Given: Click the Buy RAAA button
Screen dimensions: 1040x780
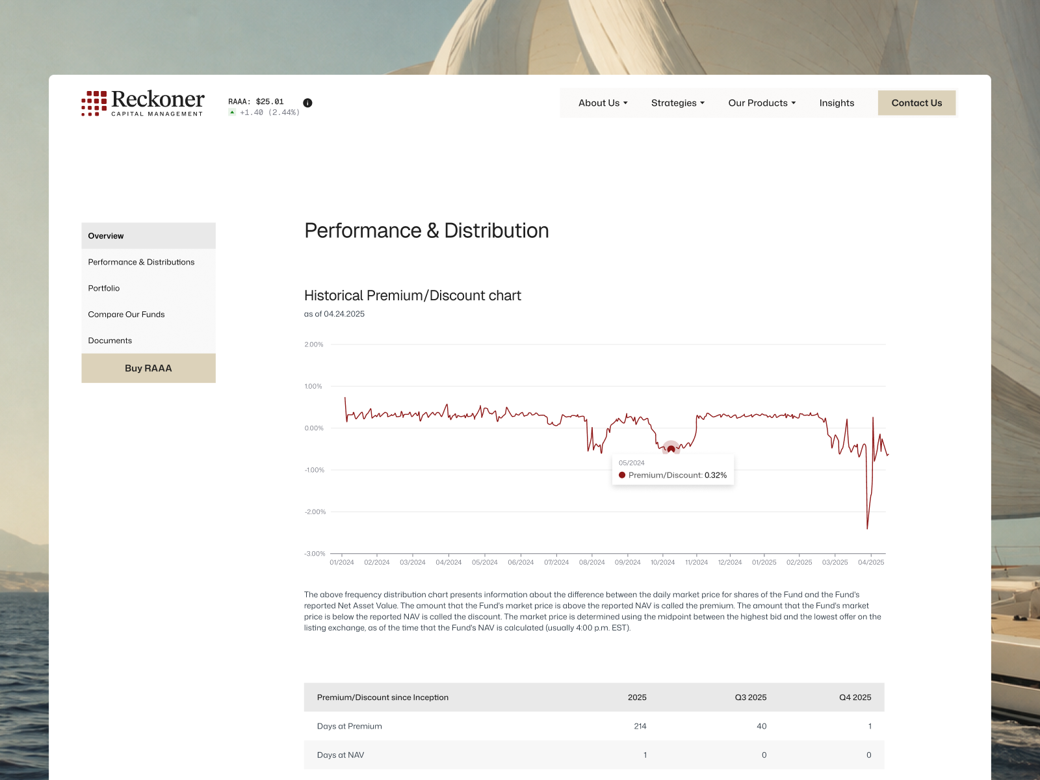Looking at the screenshot, I should pyautogui.click(x=148, y=368).
